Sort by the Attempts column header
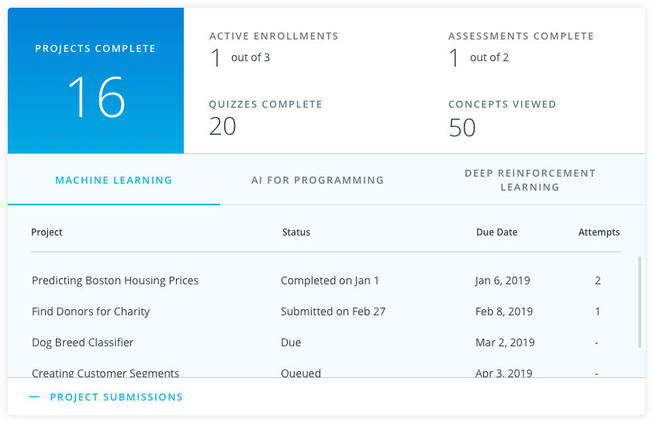Image resolution: width=653 pixels, height=423 pixels. tap(599, 232)
